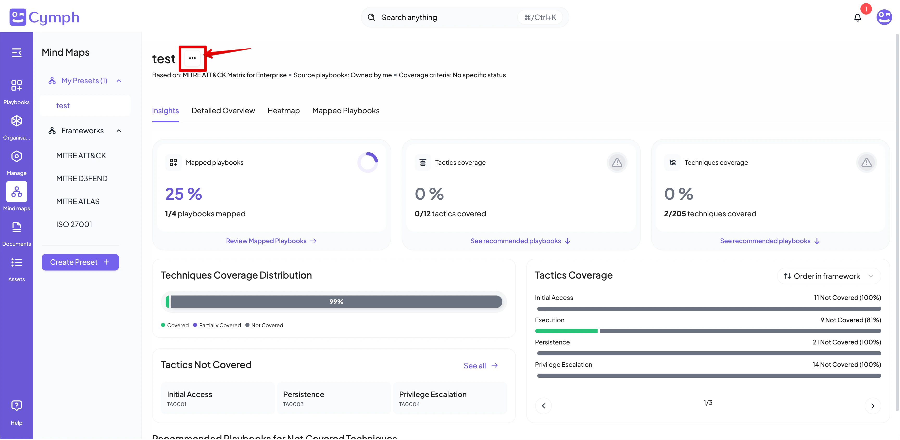Click the '1/4 playbooks mapped' text
The image size is (900, 440).
[x=205, y=214]
